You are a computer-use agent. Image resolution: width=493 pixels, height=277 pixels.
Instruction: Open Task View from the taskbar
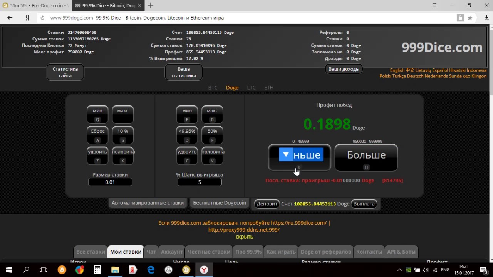44,270
